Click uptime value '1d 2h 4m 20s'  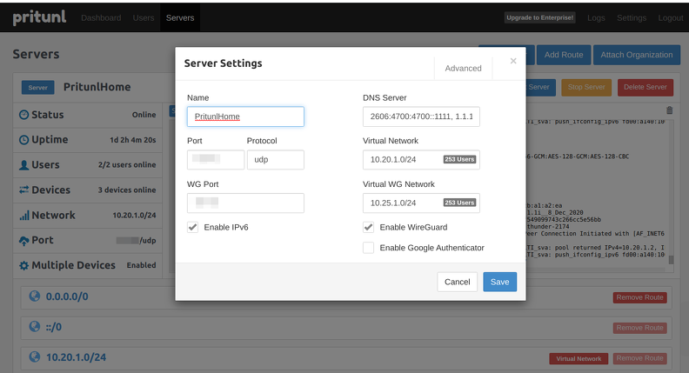133,140
